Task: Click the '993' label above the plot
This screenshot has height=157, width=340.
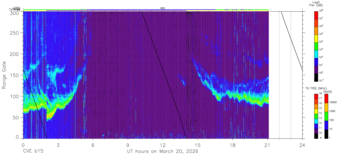Action: point(163,8)
